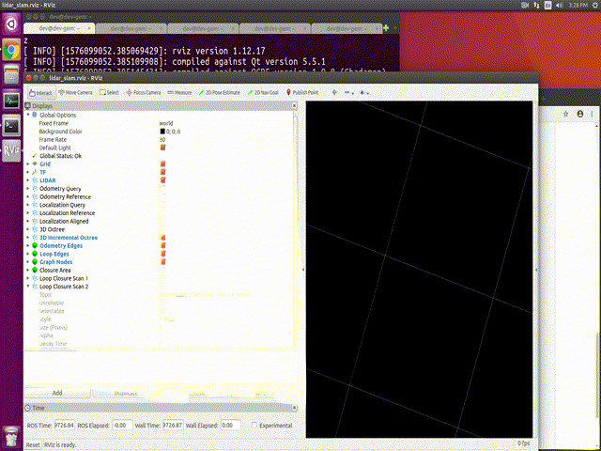The height and width of the screenshot is (451, 601).
Task: Select the Move Camera tool
Action: (x=73, y=93)
